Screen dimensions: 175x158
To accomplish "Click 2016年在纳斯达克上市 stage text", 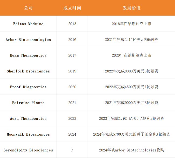I will [131, 24].
